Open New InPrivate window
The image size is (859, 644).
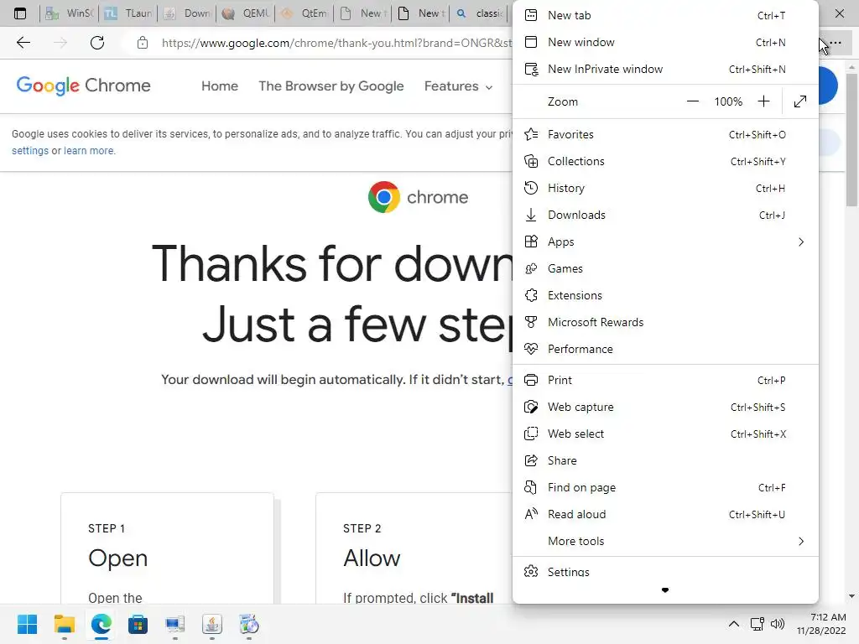(x=665, y=69)
